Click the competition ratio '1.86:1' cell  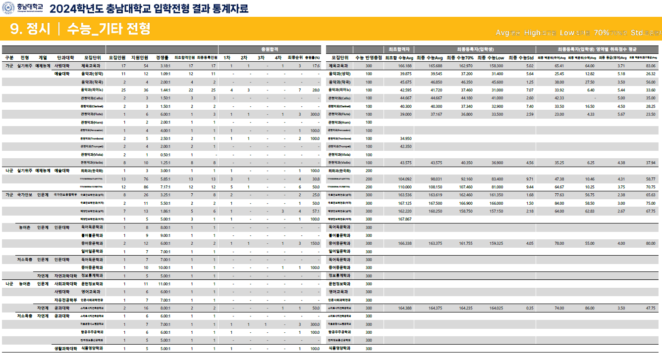(x=165, y=211)
